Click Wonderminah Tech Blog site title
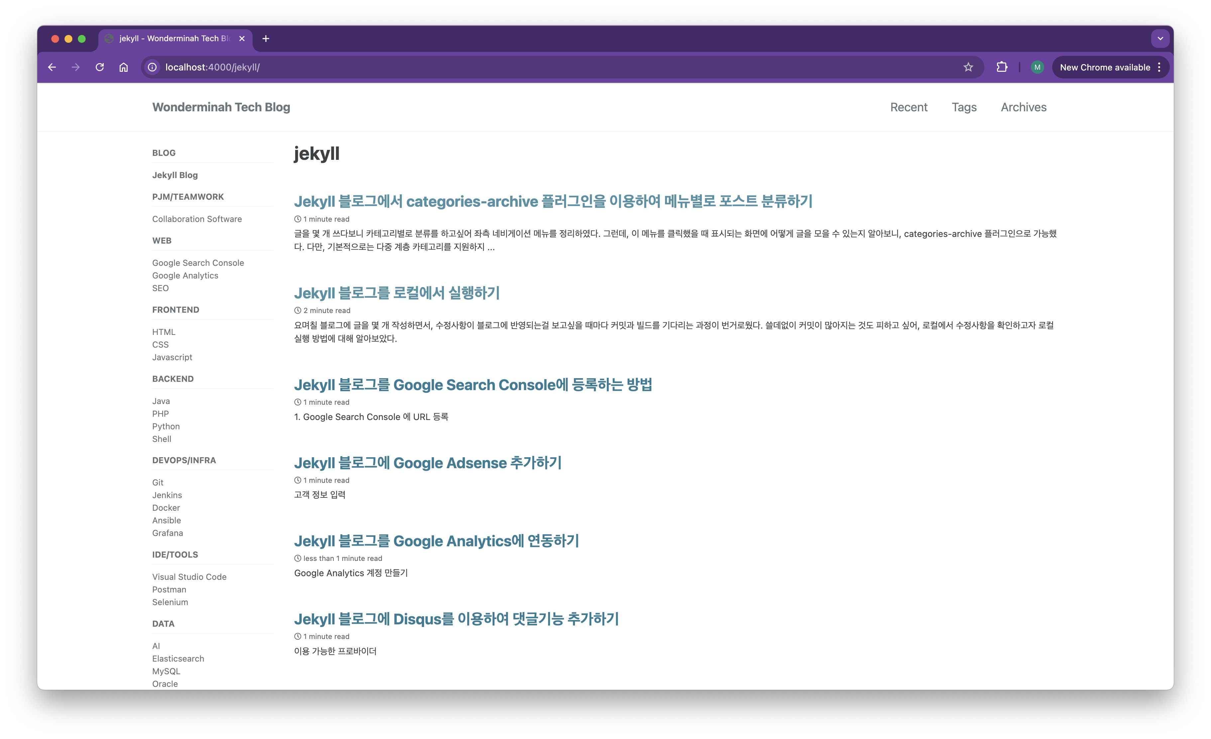The image size is (1211, 739). (221, 107)
